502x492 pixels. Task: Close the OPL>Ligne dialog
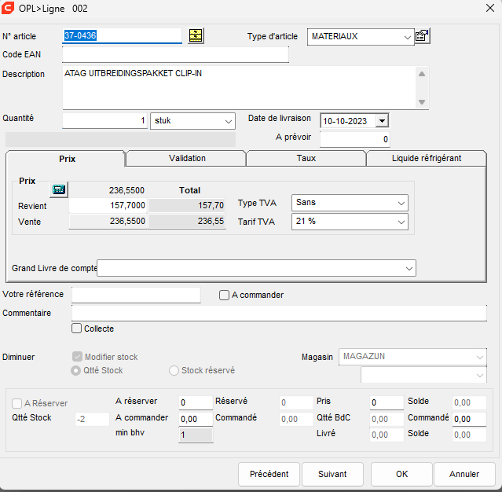[x=490, y=8]
